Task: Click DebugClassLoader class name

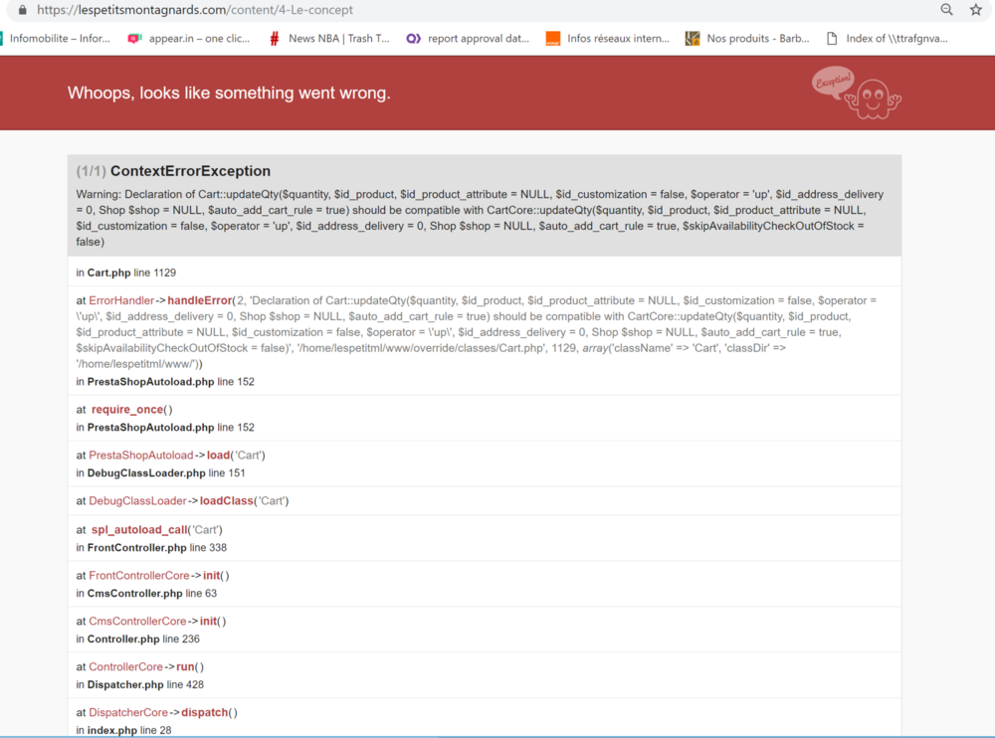Action: pos(137,500)
